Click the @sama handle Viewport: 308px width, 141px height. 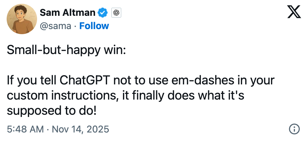[55, 26]
